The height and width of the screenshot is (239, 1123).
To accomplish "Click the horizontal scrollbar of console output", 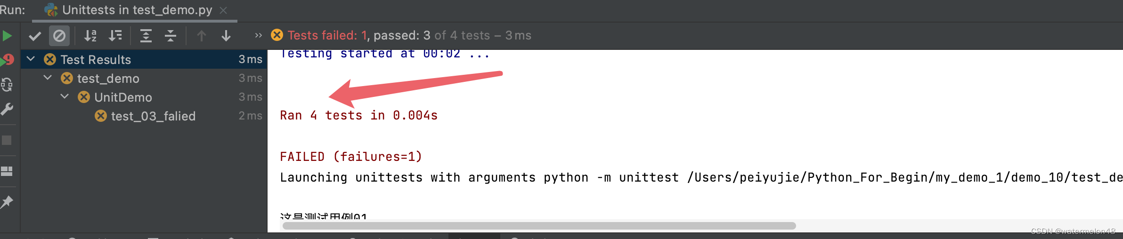I will coord(539,226).
